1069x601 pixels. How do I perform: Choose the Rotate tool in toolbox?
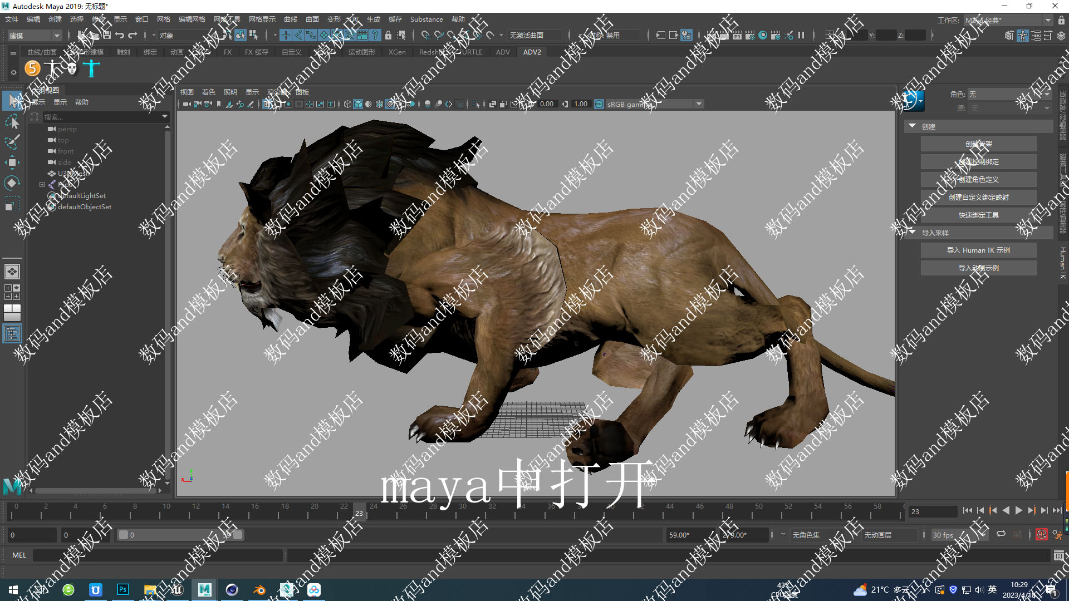tap(12, 183)
